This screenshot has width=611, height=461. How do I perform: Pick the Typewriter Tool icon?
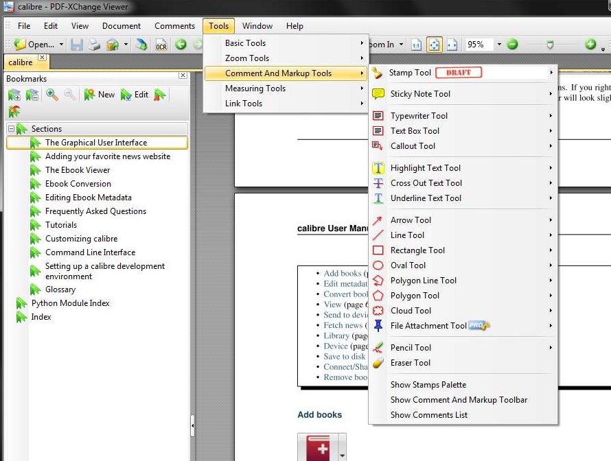[x=378, y=116]
